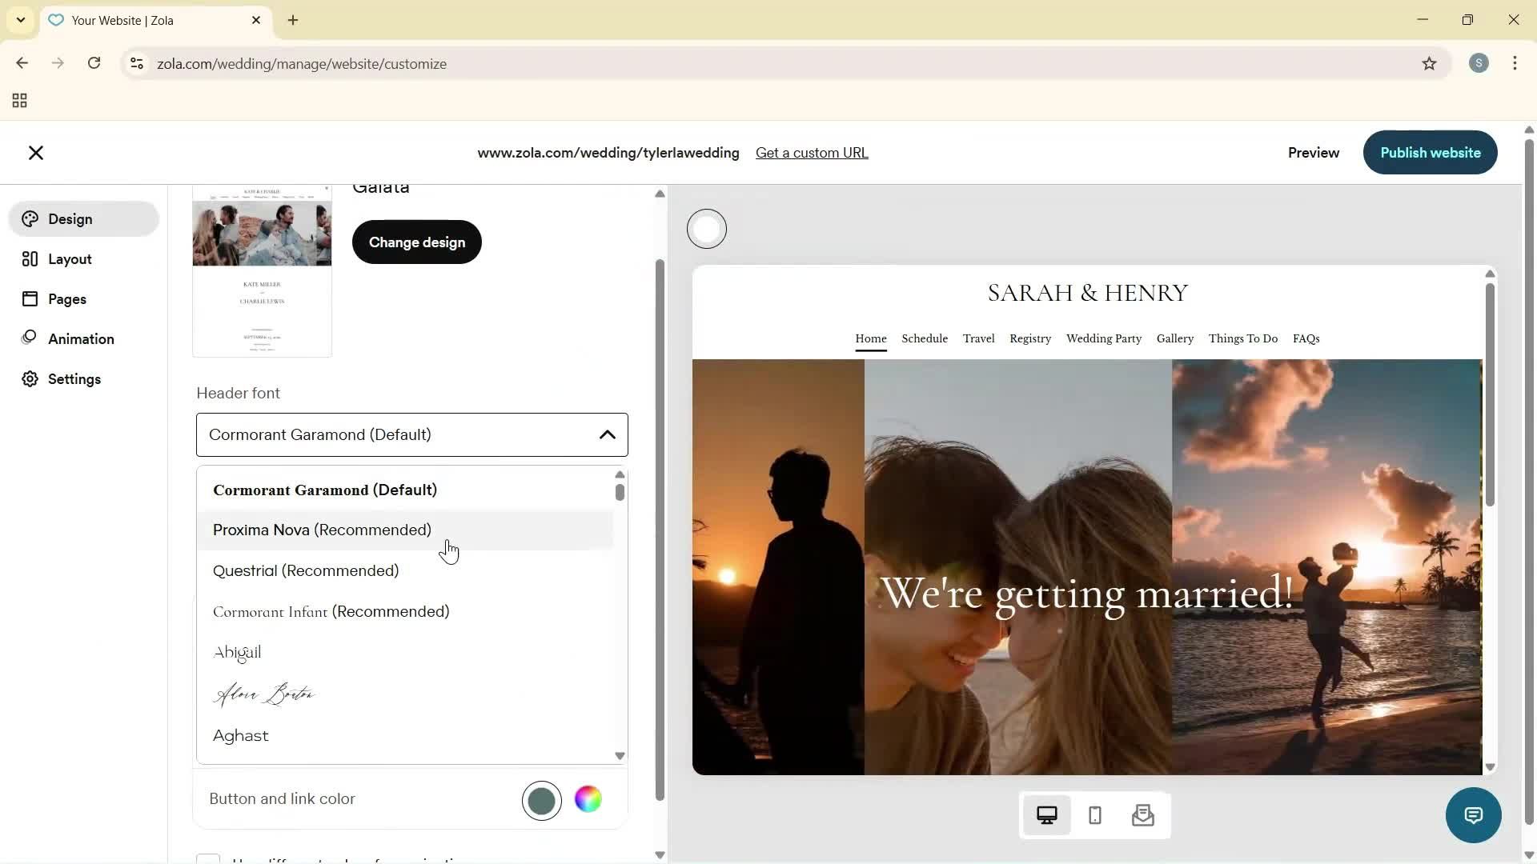Switch preview to mobile view

pos(1094,814)
